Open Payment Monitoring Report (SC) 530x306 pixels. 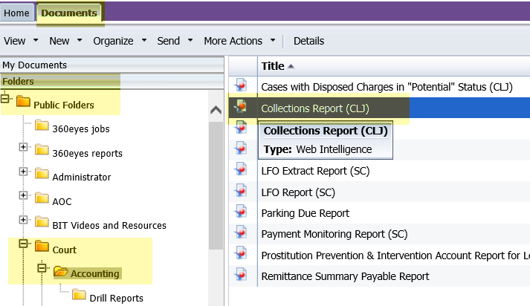point(335,234)
